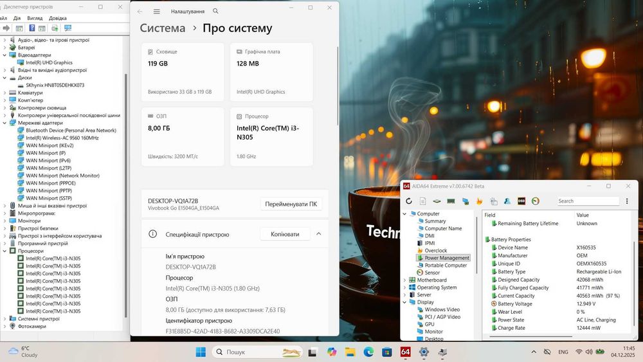Click the memory module icon in AIDA64 toolbar

pyautogui.click(x=451, y=201)
